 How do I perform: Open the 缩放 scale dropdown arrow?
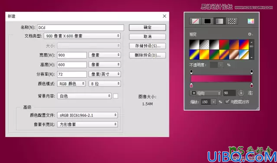(x=214, y=102)
